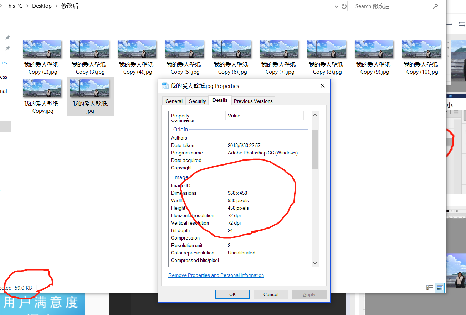466x315 pixels.
Task: Select the Copy (3).jpg file
Action: [x=90, y=57]
